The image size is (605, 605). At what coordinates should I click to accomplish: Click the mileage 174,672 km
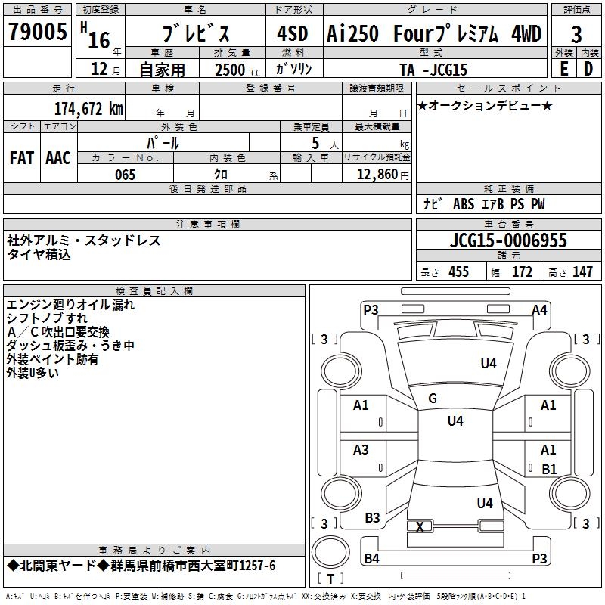point(88,108)
